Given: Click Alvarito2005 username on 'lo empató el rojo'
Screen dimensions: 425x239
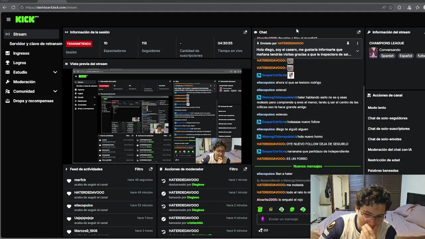Looking at the screenshot, I should [267, 199].
